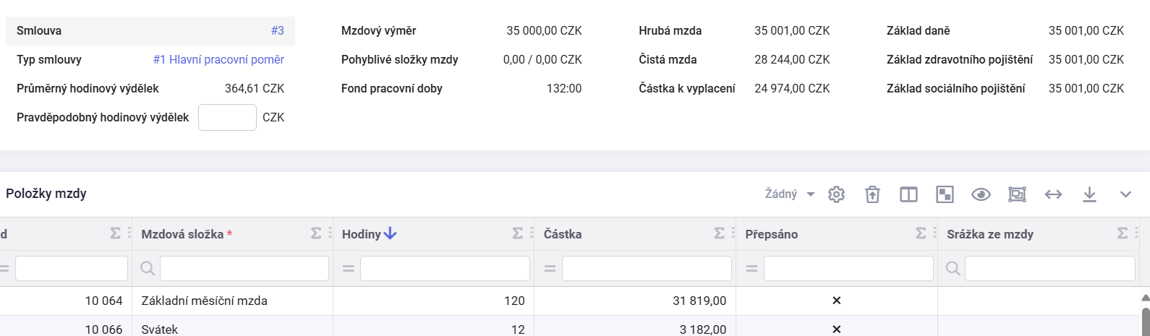Open #1 Hlavní pracovní poměr link
This screenshot has height=336, width=1150.
click(218, 60)
